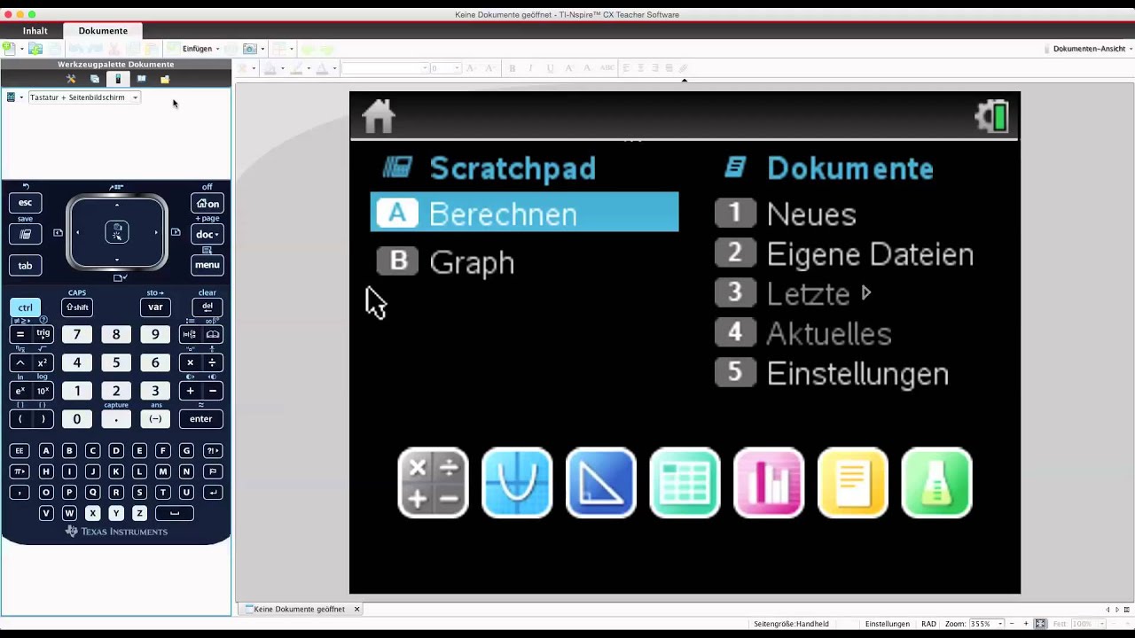Viewport: 1135px width, 638px height.
Task: Click the var key on keypad
Action: point(155,307)
